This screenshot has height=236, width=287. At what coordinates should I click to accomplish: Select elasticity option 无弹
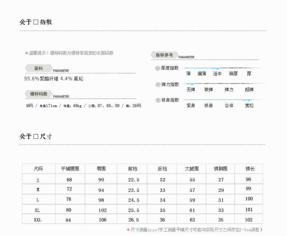(x=191, y=90)
